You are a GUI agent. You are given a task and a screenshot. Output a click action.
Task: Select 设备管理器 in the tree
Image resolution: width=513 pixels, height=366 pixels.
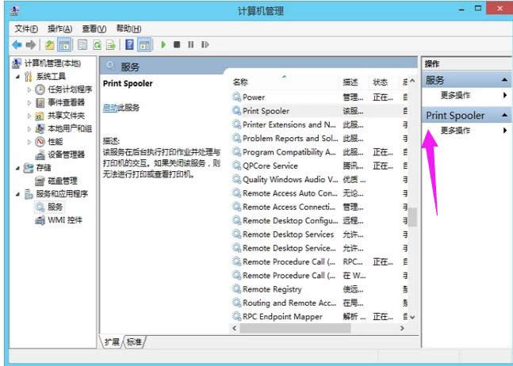pos(66,154)
